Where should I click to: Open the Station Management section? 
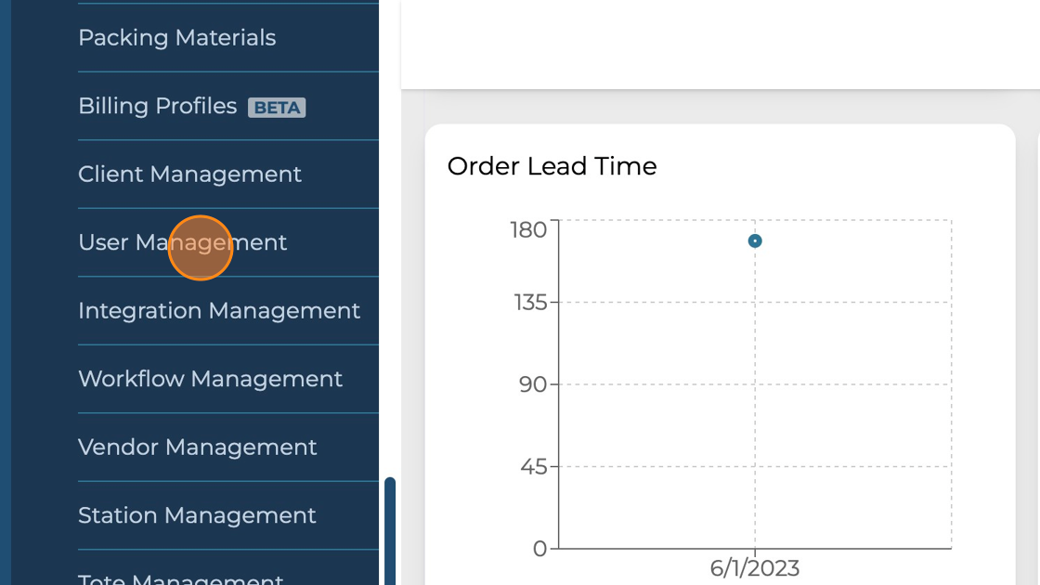[x=197, y=515]
